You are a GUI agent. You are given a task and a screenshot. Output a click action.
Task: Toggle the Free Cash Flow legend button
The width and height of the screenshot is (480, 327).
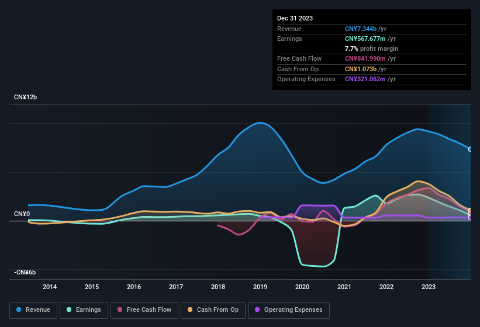tap(144, 310)
